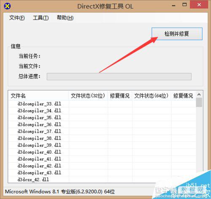The height and width of the screenshot is (199, 211).
Task: Click the file list scrollbar thumb
Action: point(199,102)
